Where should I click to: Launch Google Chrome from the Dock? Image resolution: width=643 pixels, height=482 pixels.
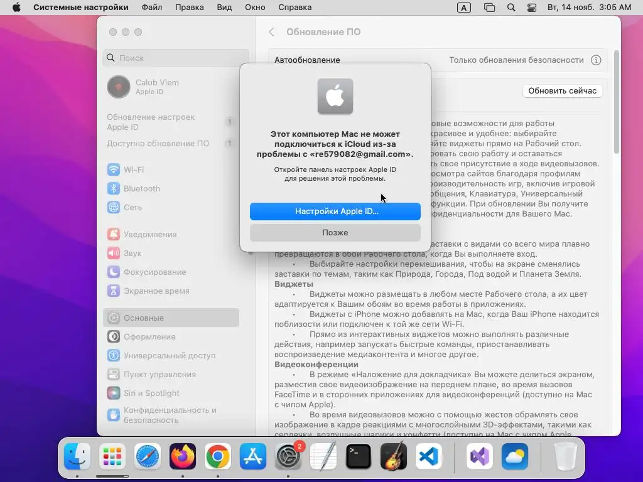(218, 456)
